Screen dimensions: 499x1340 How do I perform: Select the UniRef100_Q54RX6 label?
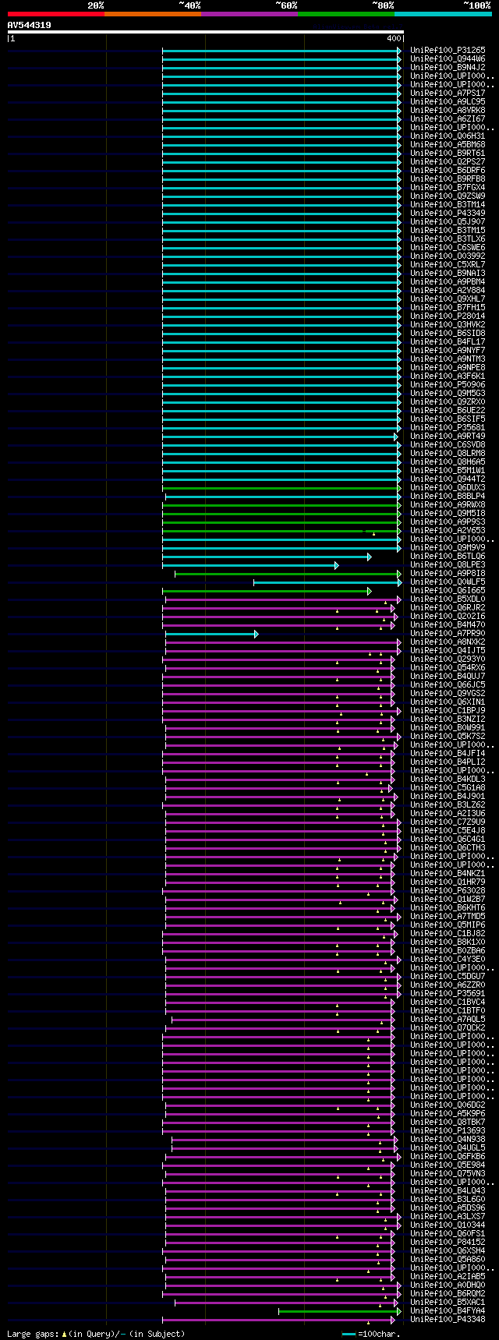coord(448,668)
